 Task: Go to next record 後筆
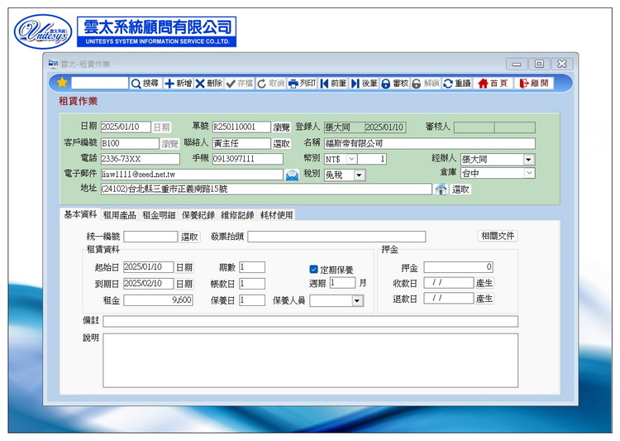(365, 83)
